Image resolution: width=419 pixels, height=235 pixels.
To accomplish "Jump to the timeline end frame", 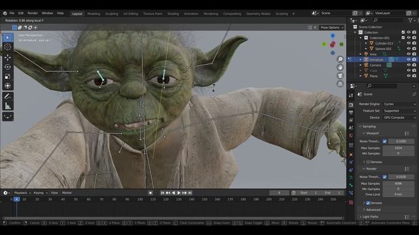I will tap(190, 193).
